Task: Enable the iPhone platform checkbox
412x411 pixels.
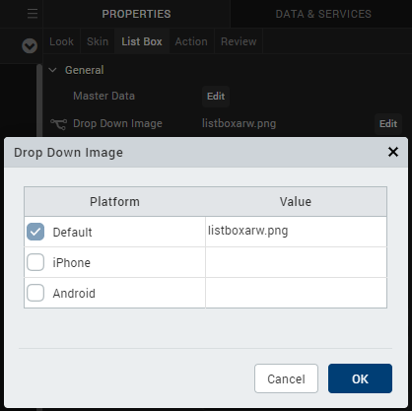Action: tap(35, 262)
